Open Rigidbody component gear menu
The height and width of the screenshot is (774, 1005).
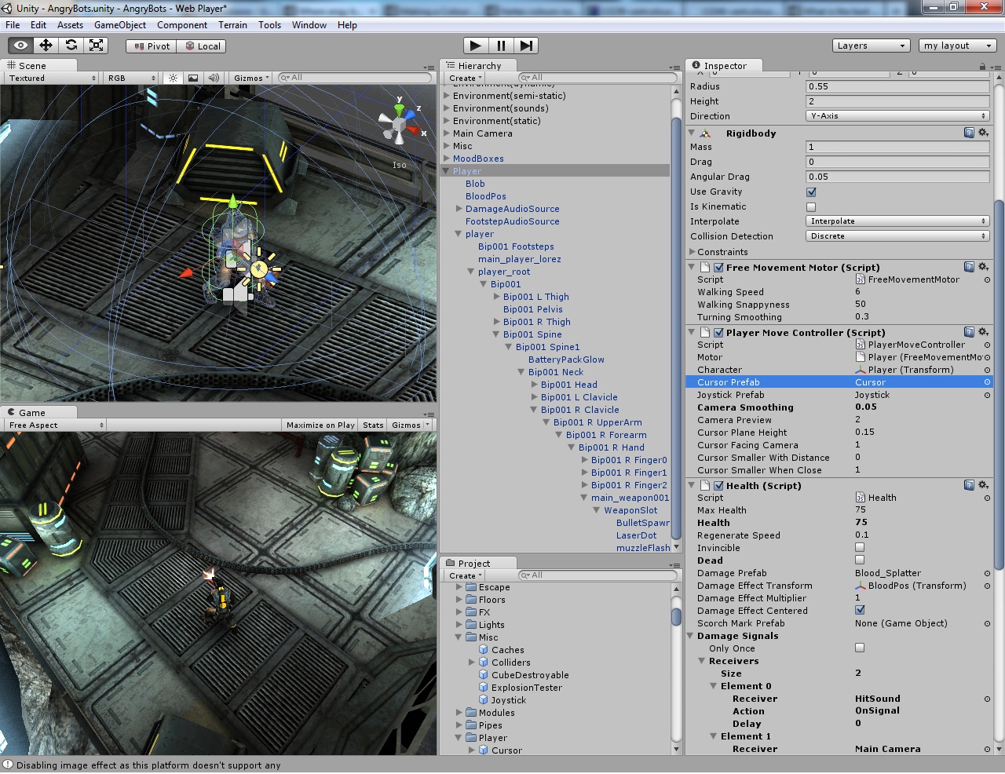point(983,133)
